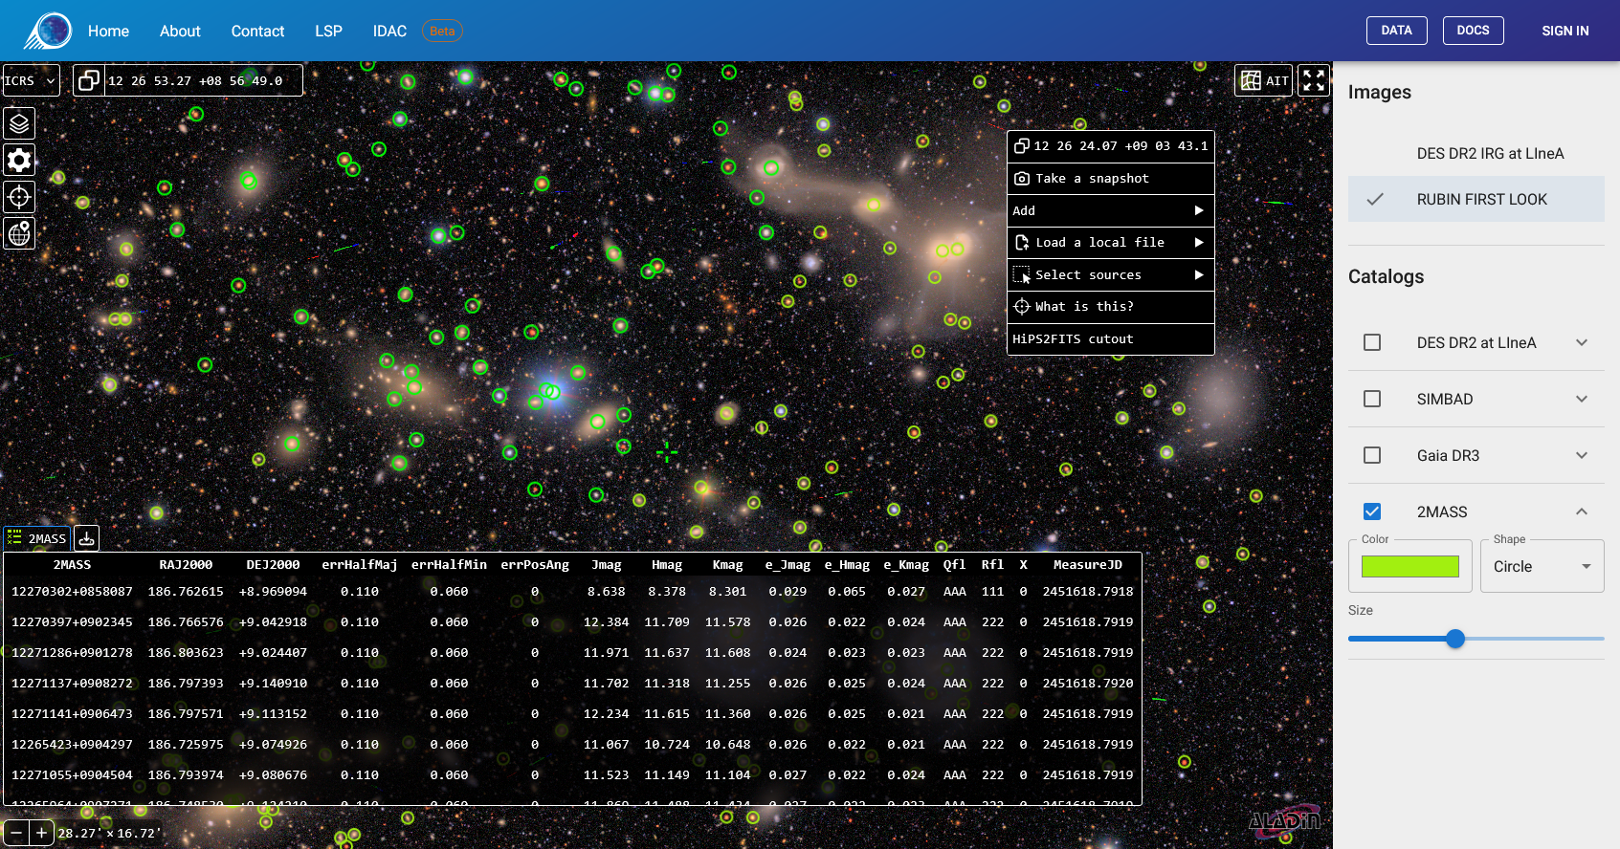Select table row 12271055+0904504
The height and width of the screenshot is (849, 1620).
point(572,775)
